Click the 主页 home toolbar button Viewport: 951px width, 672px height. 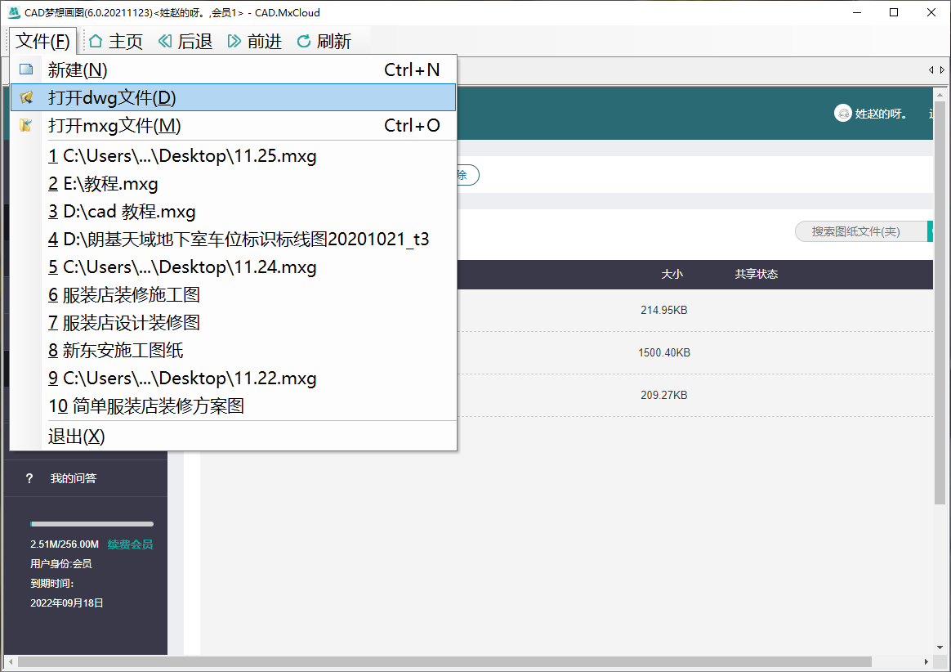116,41
